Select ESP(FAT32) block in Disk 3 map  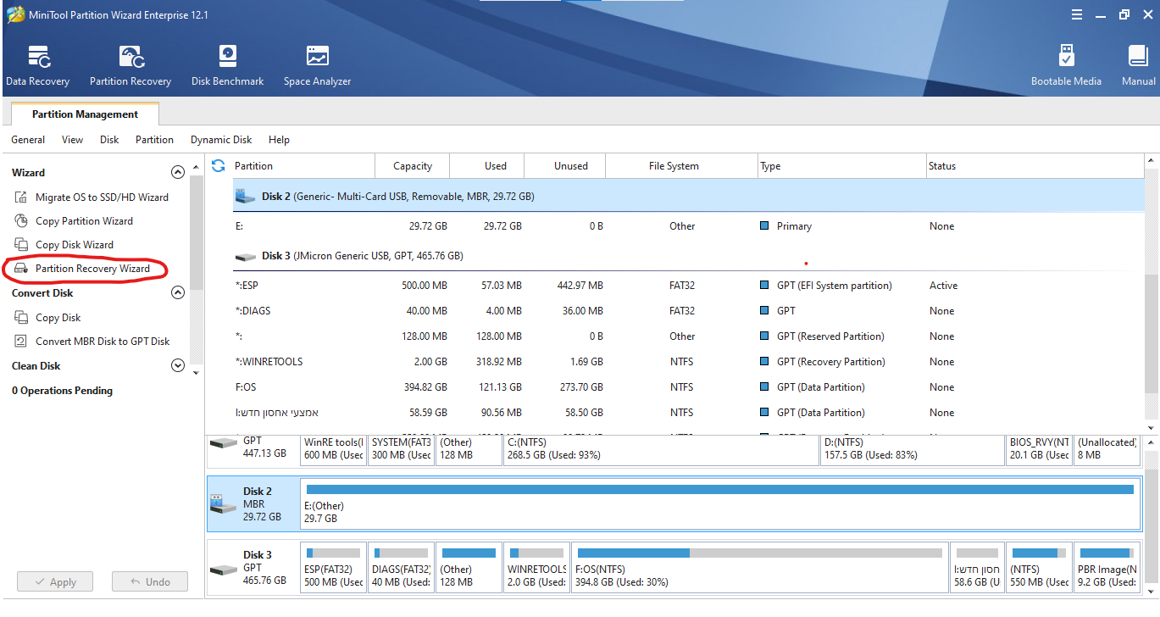[x=334, y=568]
